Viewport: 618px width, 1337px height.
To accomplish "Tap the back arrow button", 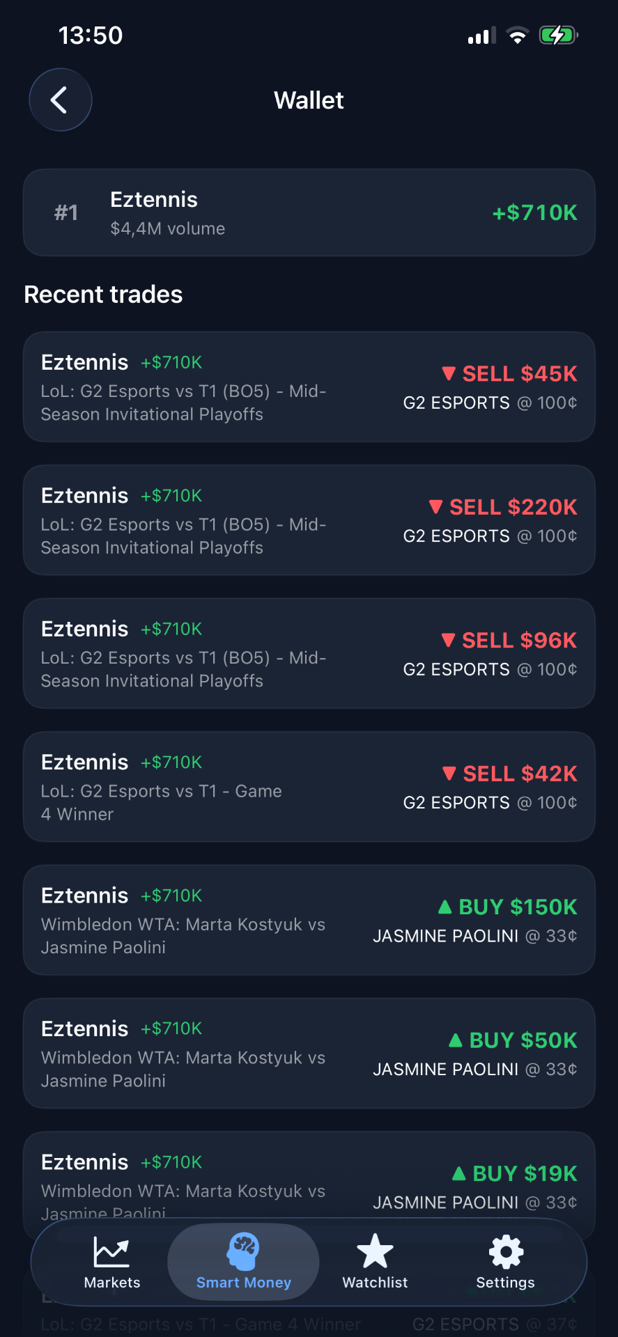I will [61, 100].
